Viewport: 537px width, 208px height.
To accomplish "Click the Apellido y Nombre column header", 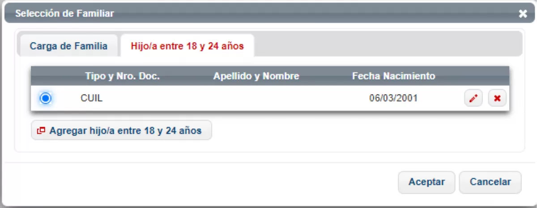I will click(256, 76).
